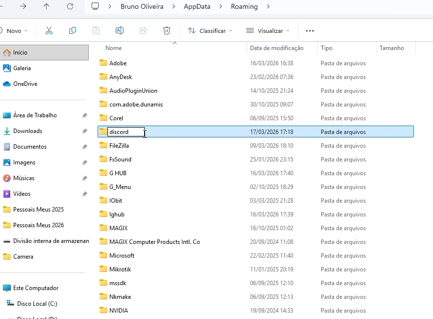Click the pin icon beside Vídeos
This screenshot has width=433, height=319.
coord(84,194)
